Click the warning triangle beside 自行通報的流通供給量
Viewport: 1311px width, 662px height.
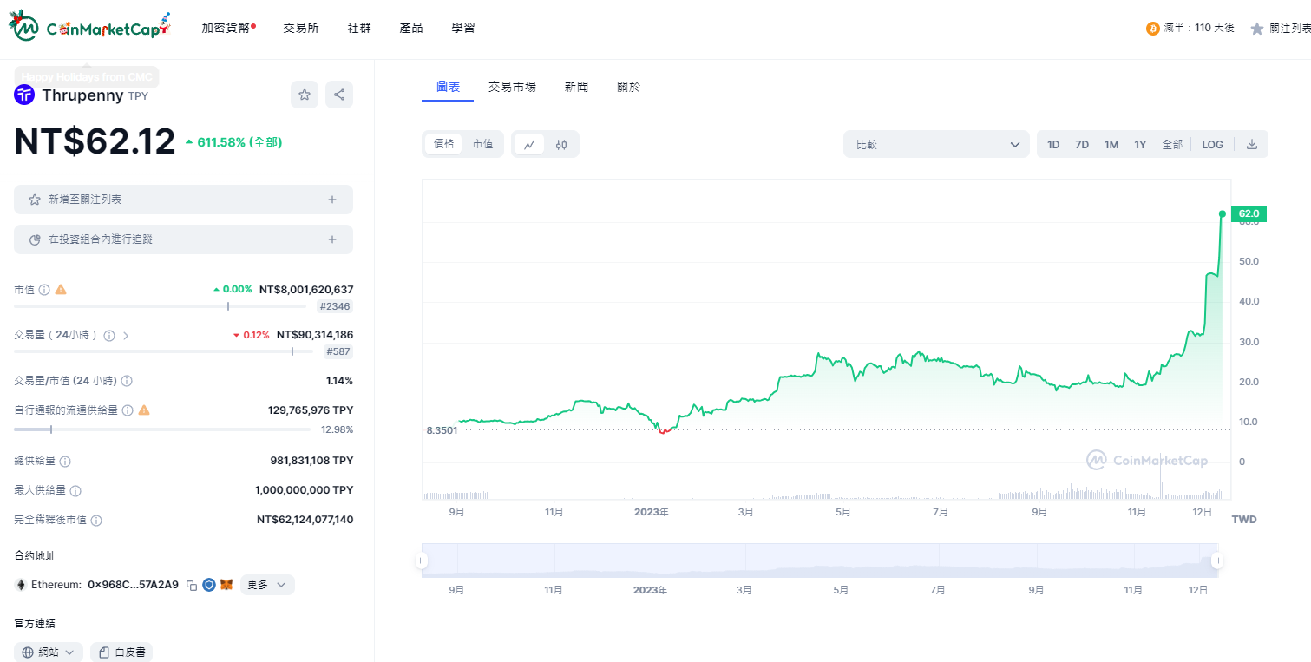[x=144, y=410]
